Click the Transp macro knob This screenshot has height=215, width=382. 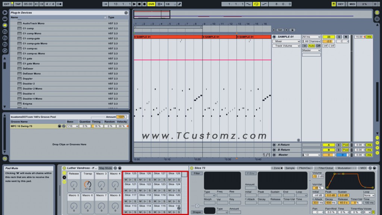87,184
